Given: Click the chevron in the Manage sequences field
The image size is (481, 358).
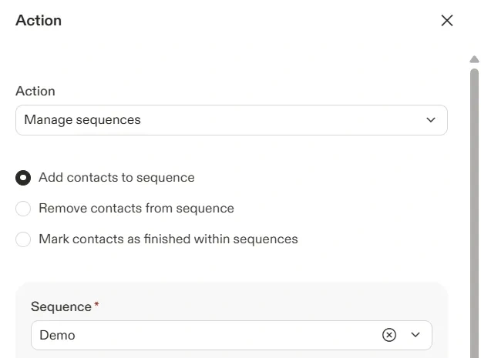Looking at the screenshot, I should click(430, 120).
